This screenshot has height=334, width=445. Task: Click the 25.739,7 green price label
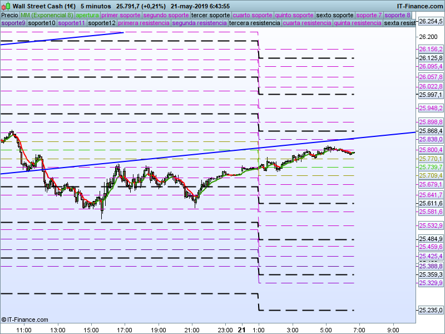431,167
